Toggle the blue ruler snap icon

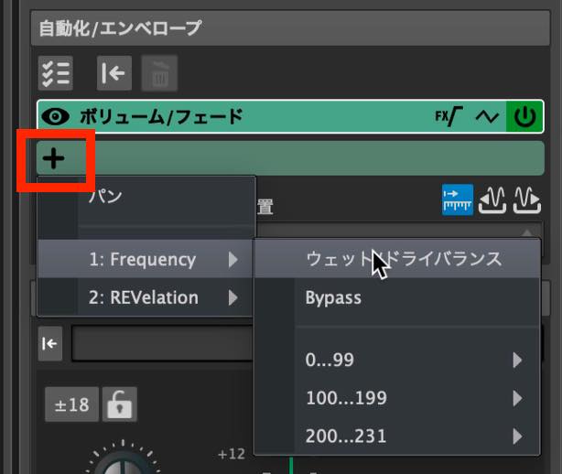click(x=458, y=199)
